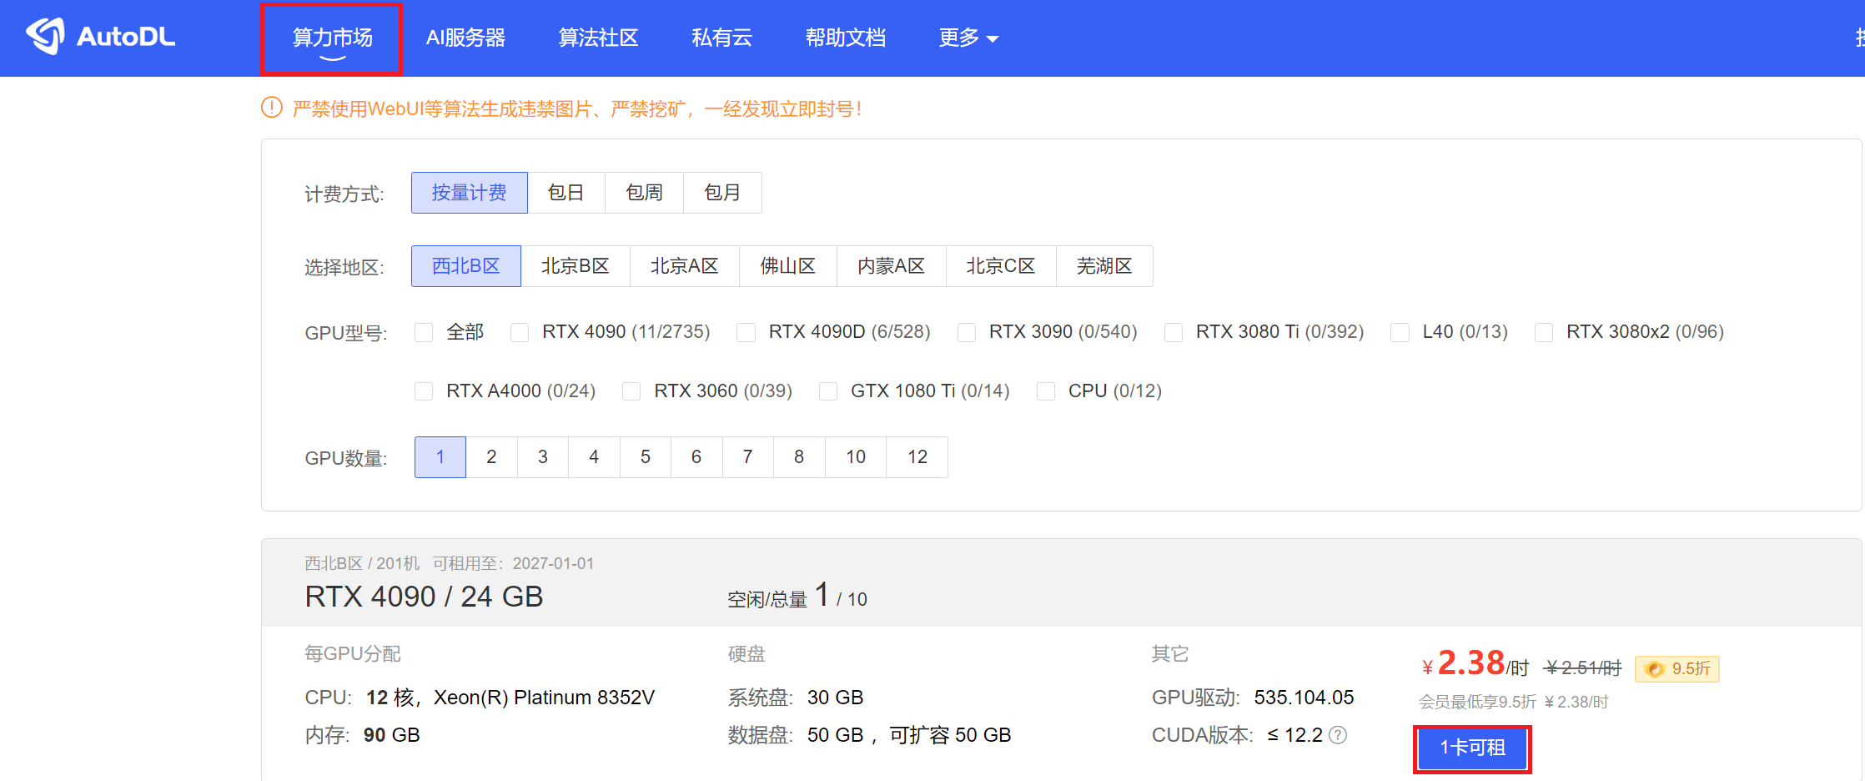Select the 北京B区 region
1865x781 pixels.
tap(576, 266)
